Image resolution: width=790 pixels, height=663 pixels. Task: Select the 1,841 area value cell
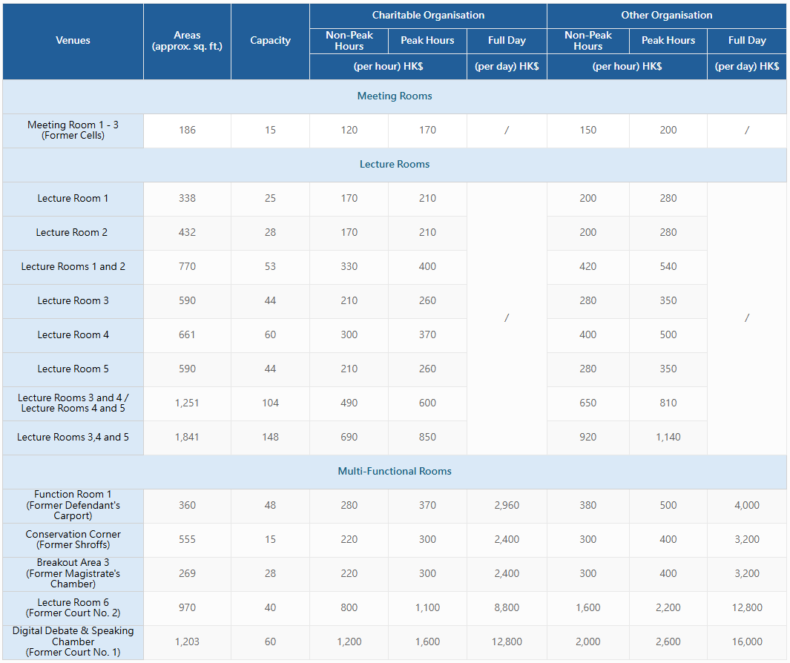pos(188,438)
